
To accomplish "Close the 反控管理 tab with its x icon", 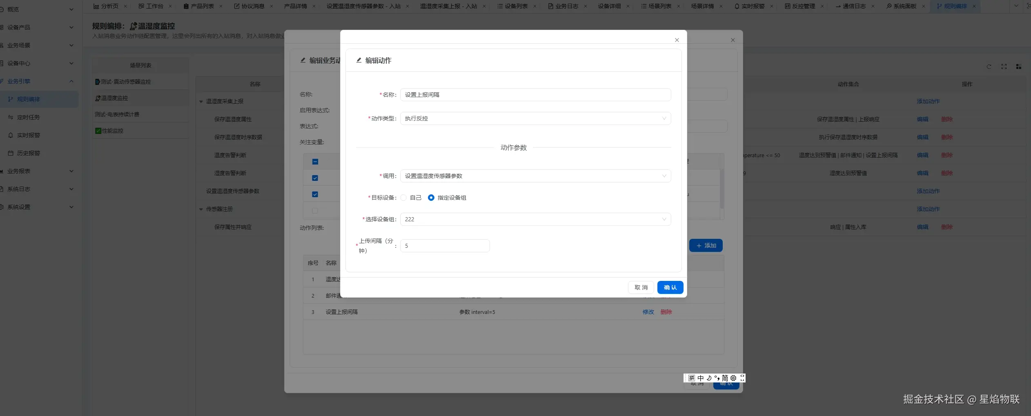I will [x=822, y=6].
